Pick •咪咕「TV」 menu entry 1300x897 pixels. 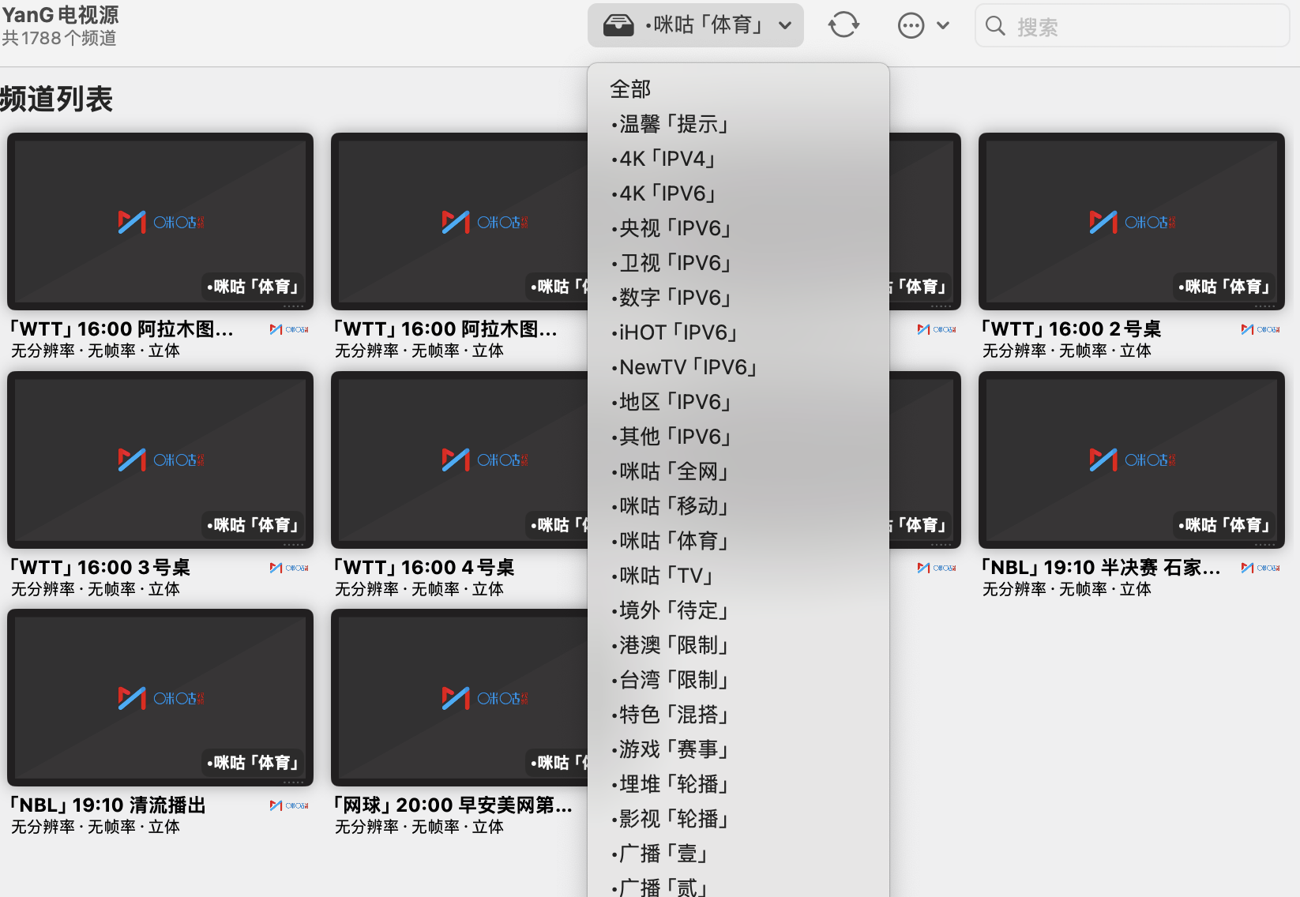click(x=738, y=576)
